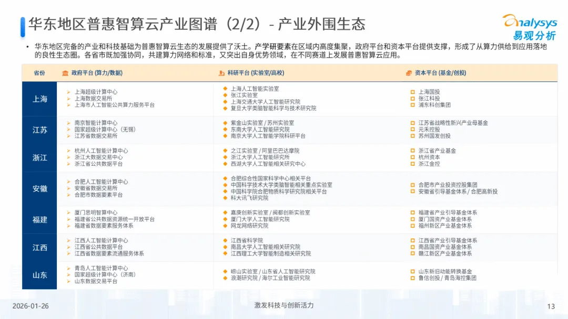Viewport: 568px width, 319px height.
Task: Click the 山东 province row label
Action: click(x=39, y=275)
